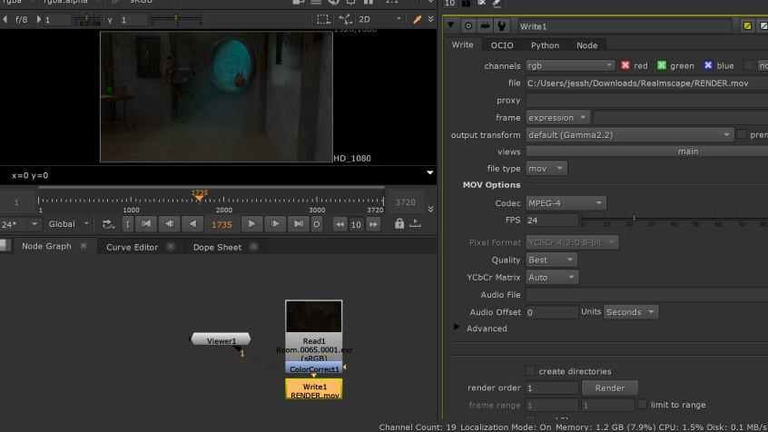The image size is (768, 432).
Task: Toggle the premult checkbox beside output transform
Action: coord(742,134)
